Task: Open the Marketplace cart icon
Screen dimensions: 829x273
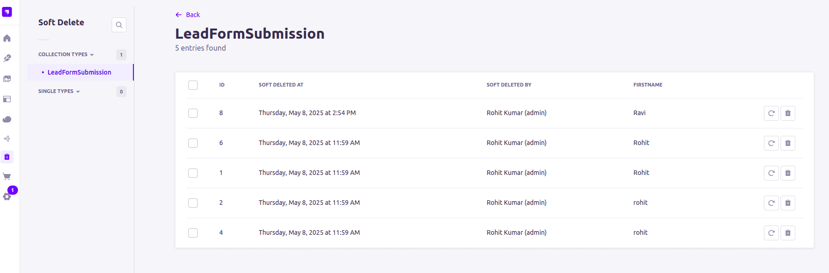Action: [7, 176]
